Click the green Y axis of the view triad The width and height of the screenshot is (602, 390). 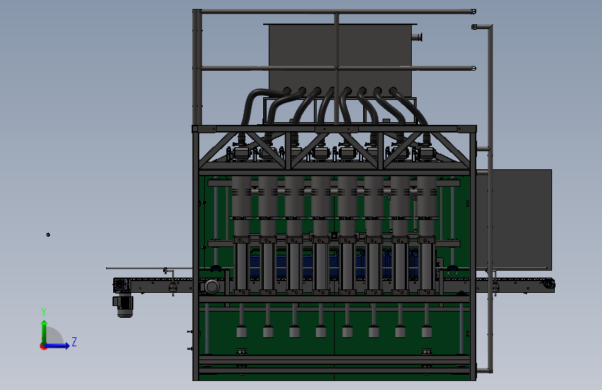44,332
